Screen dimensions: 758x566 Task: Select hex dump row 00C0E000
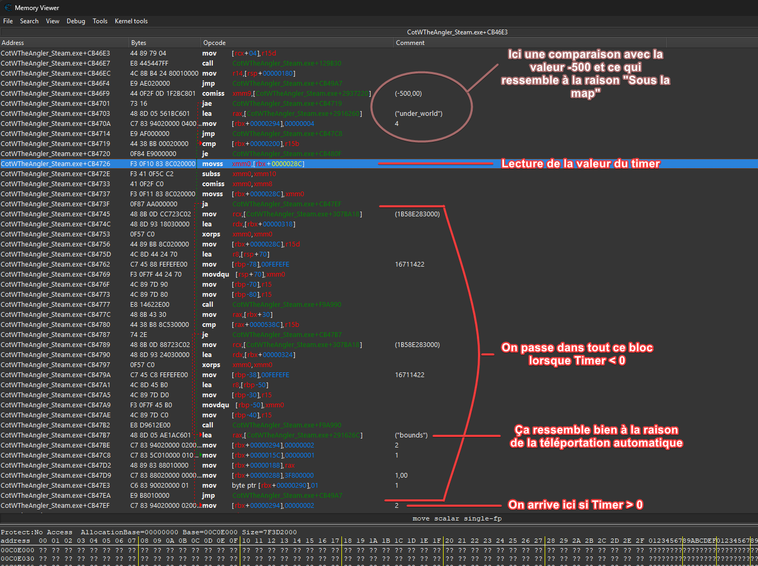coord(379,550)
